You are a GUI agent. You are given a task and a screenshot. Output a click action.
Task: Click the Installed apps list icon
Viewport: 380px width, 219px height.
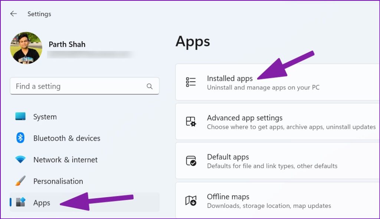pos(190,82)
